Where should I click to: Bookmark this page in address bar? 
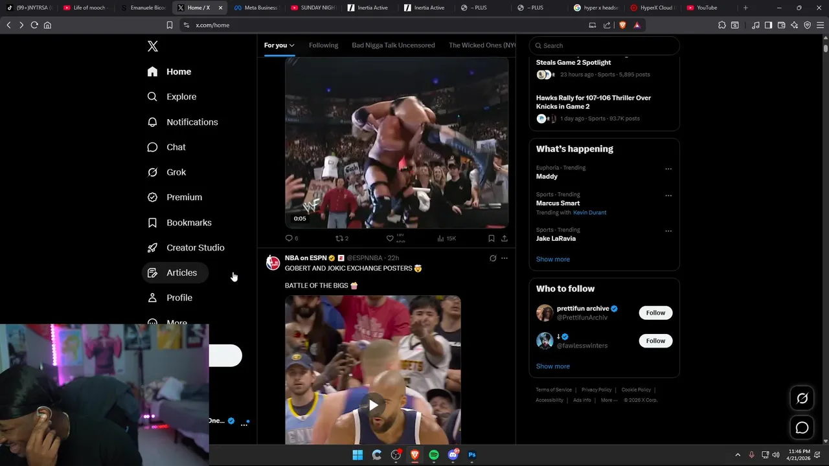click(x=170, y=25)
